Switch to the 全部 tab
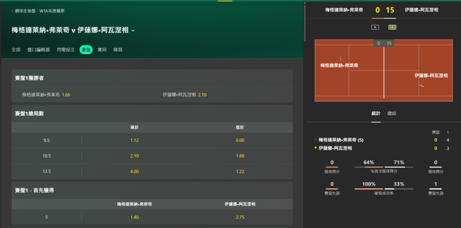This screenshot has width=461, height=228. (x=16, y=50)
